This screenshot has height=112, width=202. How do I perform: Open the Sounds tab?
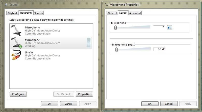click(38, 13)
